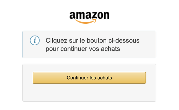Click the "Cliquez sur le bouton ci-dessous" text
Image resolution: width=179 pixels, height=110 pixels.
[x=92, y=41]
